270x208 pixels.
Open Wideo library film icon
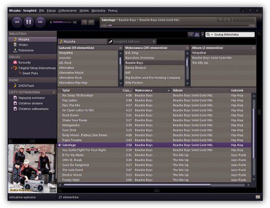15,45
